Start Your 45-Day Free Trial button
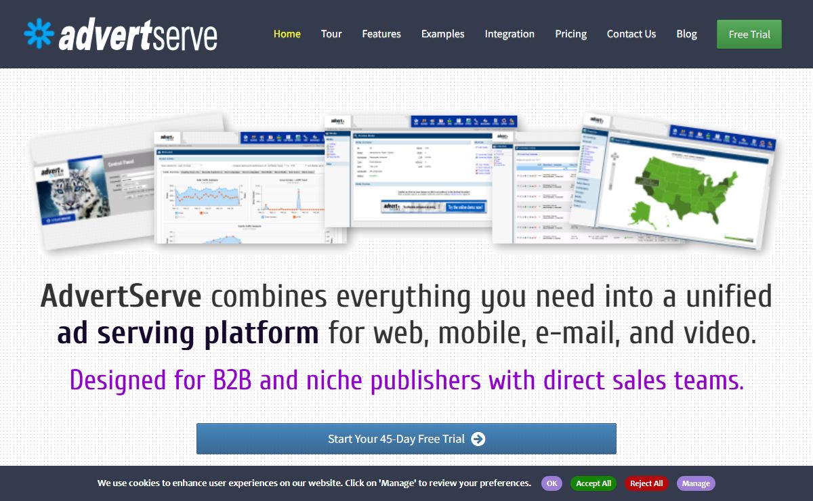The image size is (813, 501). (406, 439)
